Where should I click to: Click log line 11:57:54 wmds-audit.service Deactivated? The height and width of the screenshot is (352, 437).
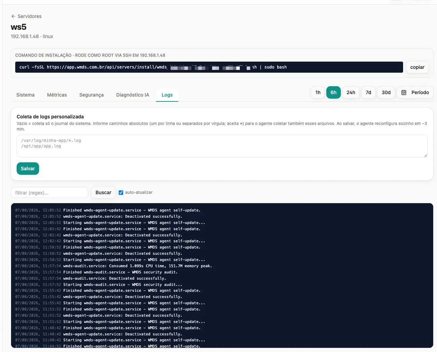point(91,278)
